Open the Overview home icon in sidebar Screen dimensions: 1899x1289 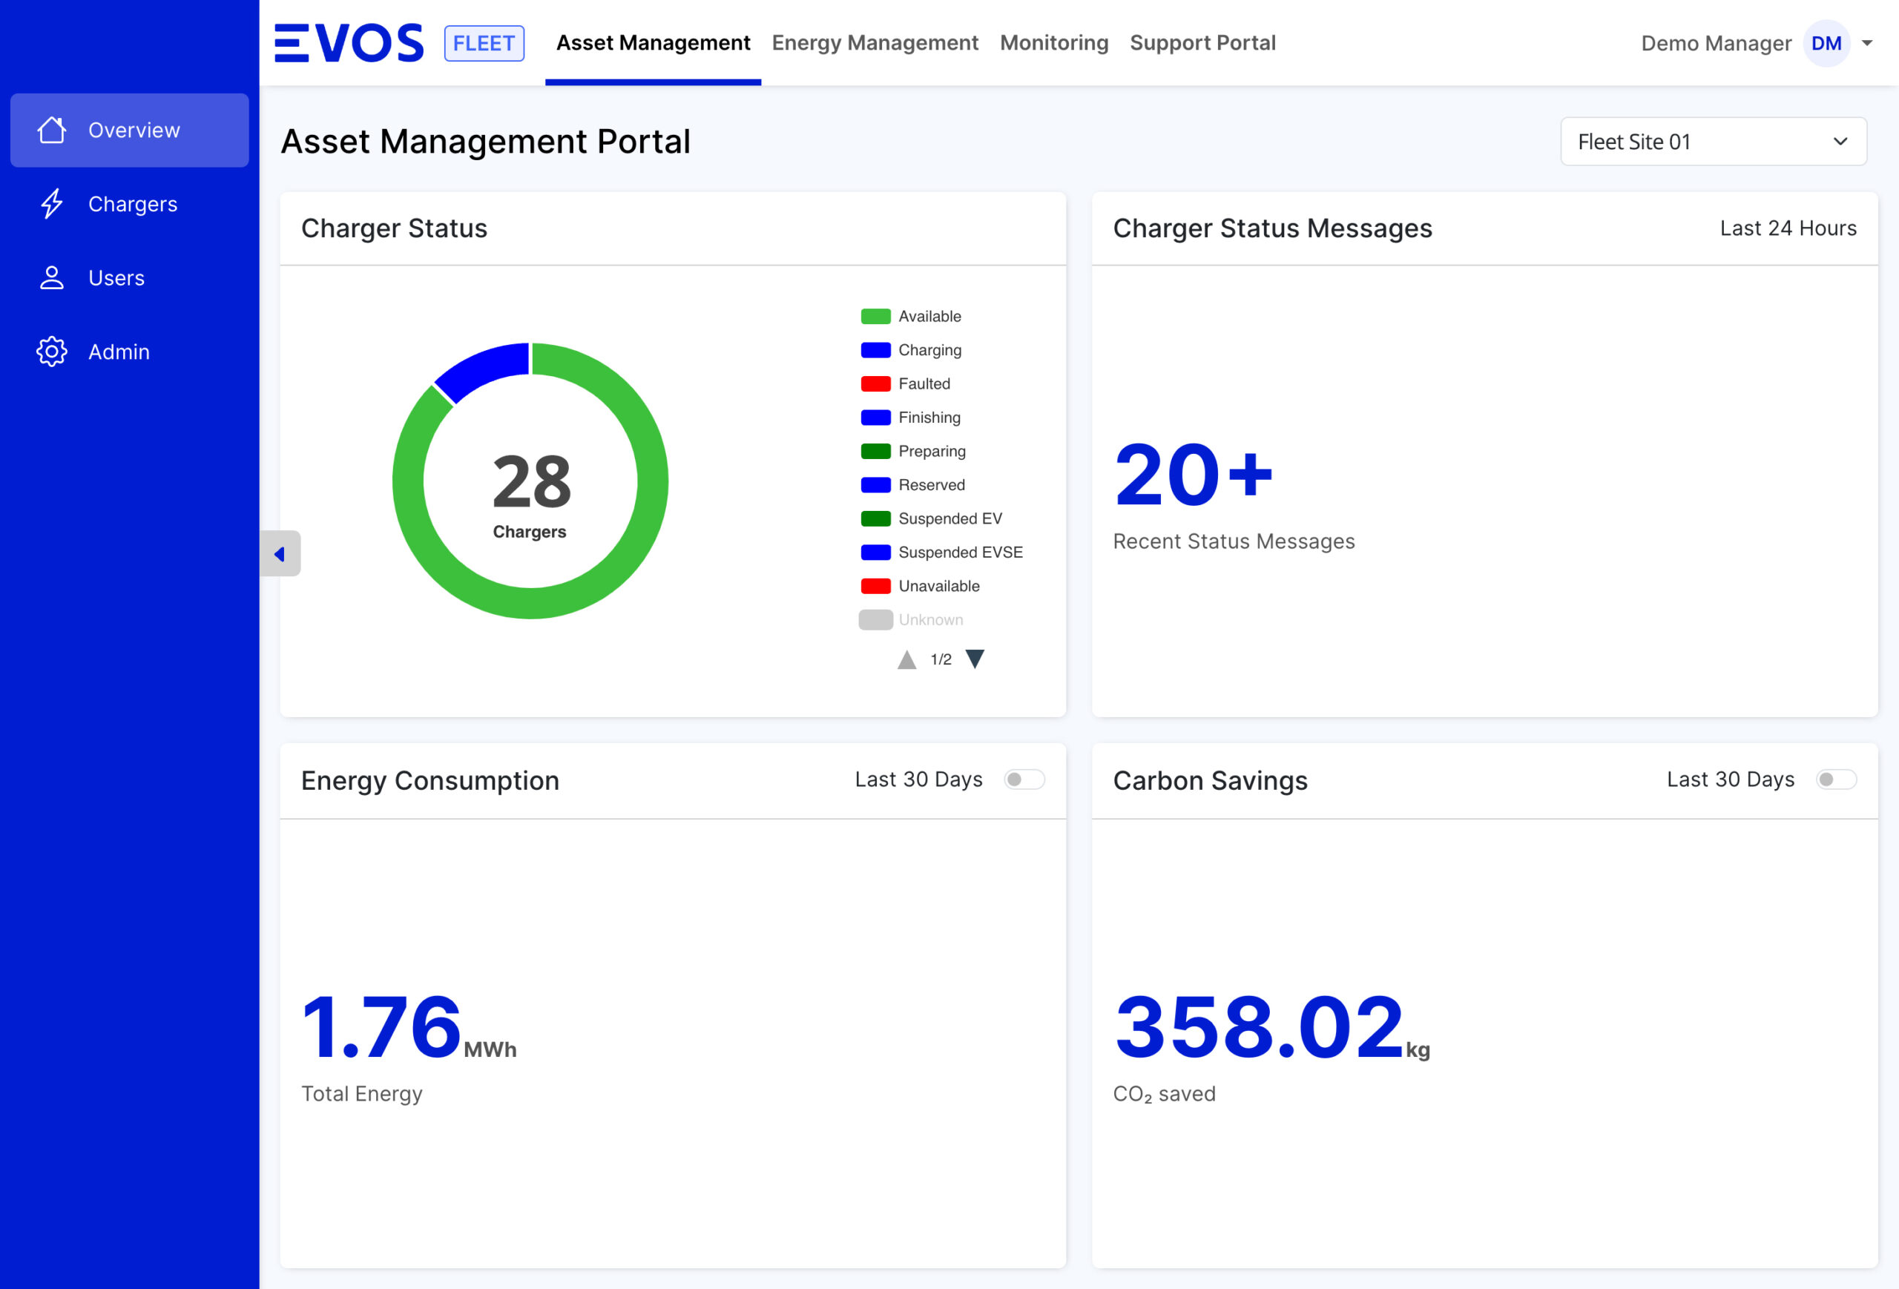(x=52, y=129)
